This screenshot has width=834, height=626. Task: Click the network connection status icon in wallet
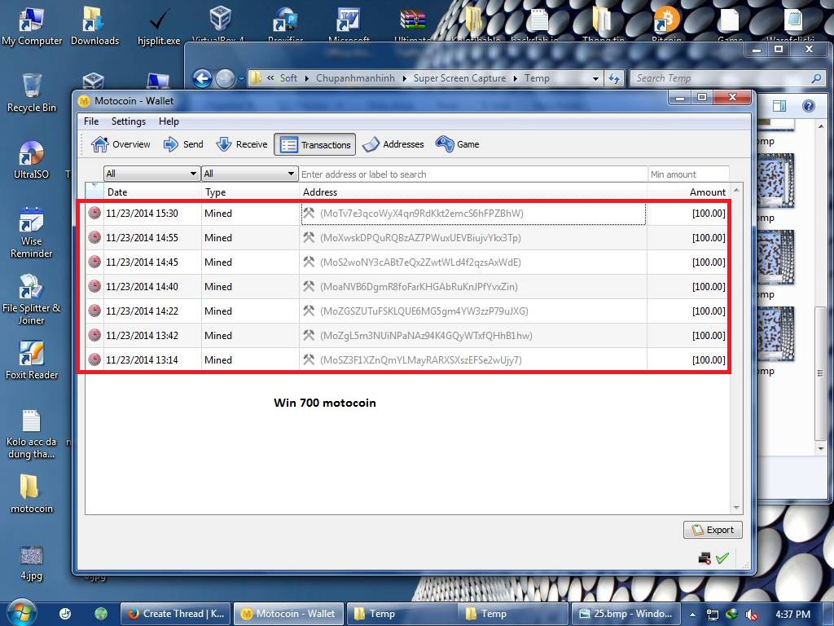[705, 558]
